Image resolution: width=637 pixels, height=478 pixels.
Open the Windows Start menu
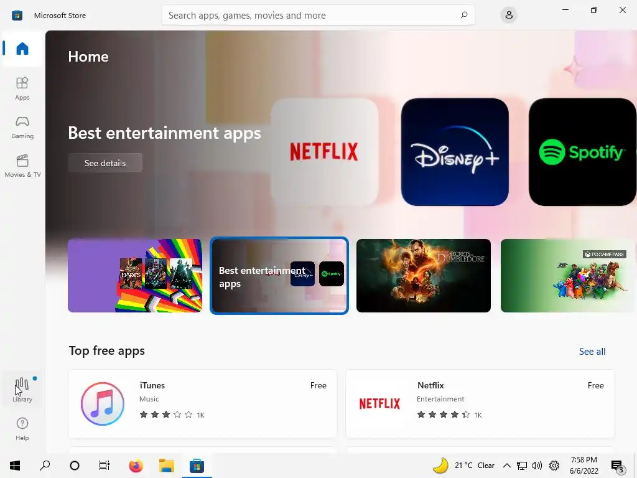[15, 466]
